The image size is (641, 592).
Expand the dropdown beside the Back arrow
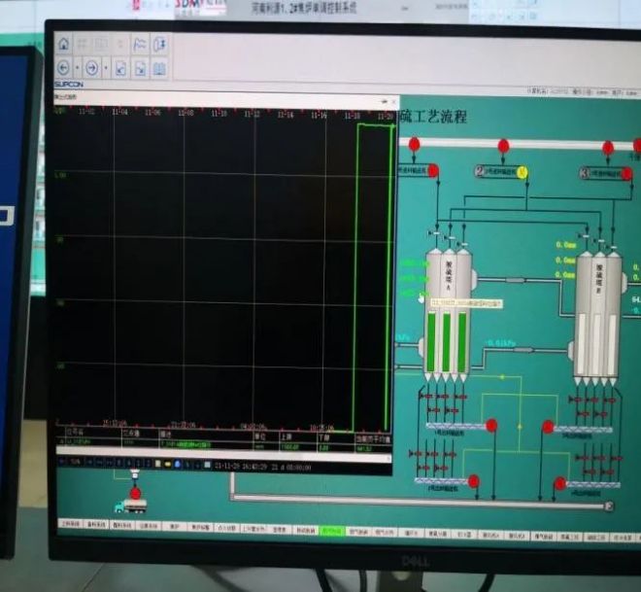pyautogui.click(x=77, y=68)
